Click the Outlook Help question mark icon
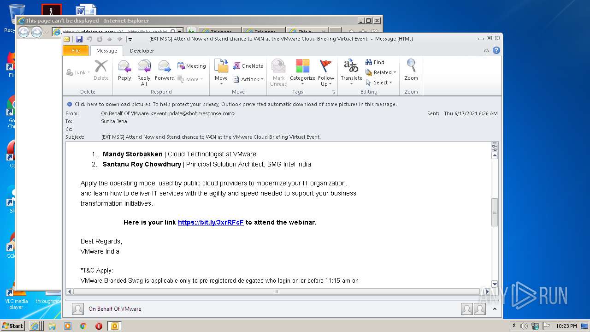Image resolution: width=590 pixels, height=332 pixels. click(x=496, y=51)
